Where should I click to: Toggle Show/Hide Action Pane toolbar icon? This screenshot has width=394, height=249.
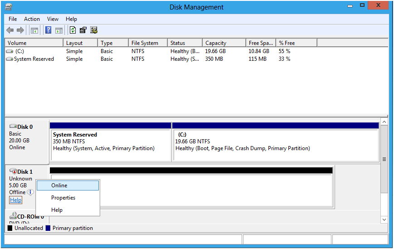point(59,31)
